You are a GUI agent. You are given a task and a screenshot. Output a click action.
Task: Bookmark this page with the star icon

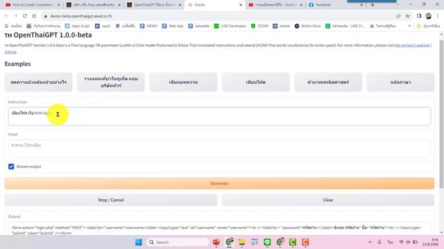(x=407, y=16)
